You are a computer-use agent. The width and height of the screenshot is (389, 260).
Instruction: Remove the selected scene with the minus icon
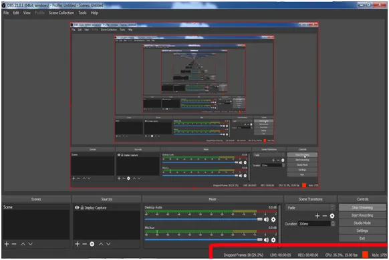14,244
